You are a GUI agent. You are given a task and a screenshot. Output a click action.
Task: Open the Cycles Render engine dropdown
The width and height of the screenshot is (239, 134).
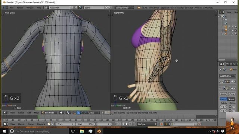click(124, 7)
